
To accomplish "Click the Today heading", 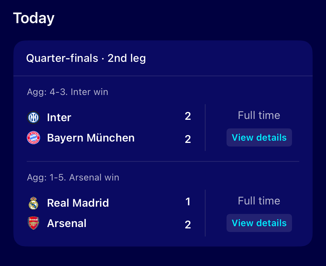I will click(x=34, y=18).
